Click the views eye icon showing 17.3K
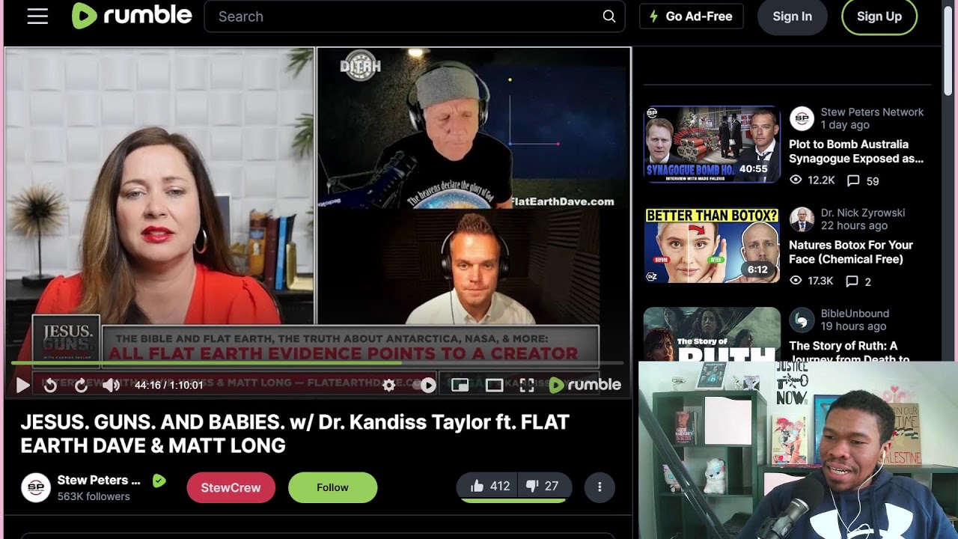 (796, 281)
